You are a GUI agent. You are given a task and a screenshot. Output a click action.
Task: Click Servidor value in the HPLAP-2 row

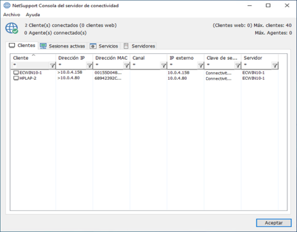[253, 78]
